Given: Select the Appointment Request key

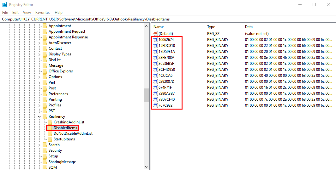Looking at the screenshot, I should click(x=67, y=31).
